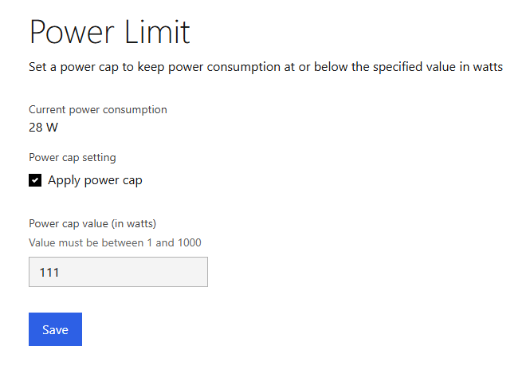Click the "Power cap value (in watts)" label
The image size is (530, 366).
coord(92,223)
